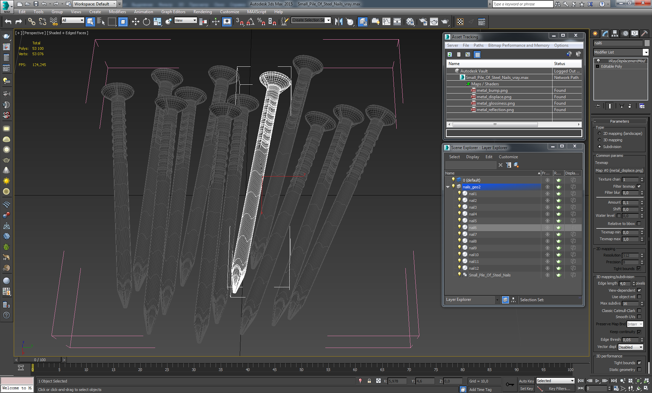
Task: Click the Texmap metal_displace.png map button
Action: click(x=619, y=171)
